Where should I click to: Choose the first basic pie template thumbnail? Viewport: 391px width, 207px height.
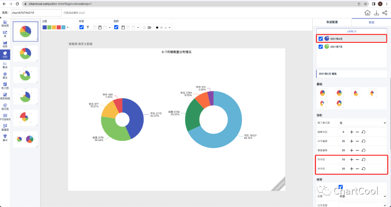[323, 93]
